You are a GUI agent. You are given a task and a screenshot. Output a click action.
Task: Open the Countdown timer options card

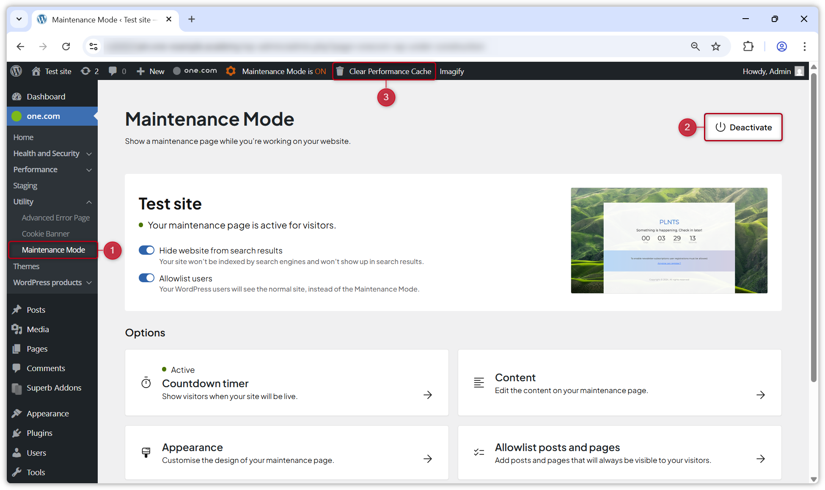[286, 383]
